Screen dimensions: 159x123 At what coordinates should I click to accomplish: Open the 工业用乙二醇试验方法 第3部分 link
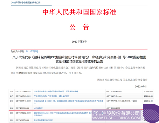click(52, 96)
